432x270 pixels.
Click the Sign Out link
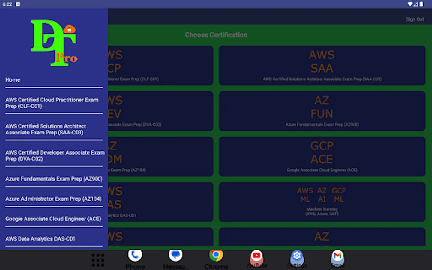(x=415, y=19)
